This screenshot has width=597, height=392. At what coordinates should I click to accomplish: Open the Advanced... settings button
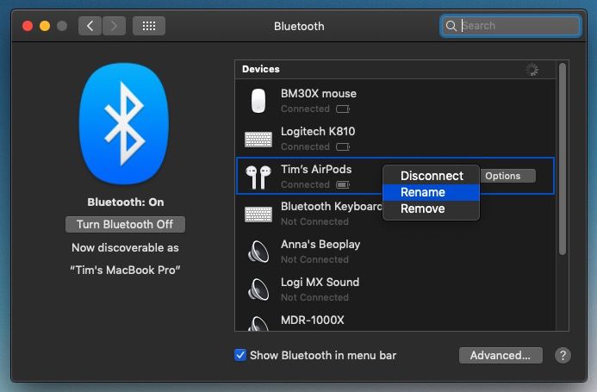click(500, 355)
